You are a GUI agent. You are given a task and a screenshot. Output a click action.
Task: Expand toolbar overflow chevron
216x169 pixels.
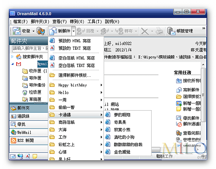point(204,28)
